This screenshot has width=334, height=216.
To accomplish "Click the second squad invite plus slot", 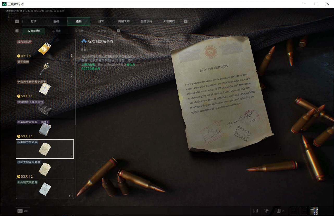I will pos(304,211).
